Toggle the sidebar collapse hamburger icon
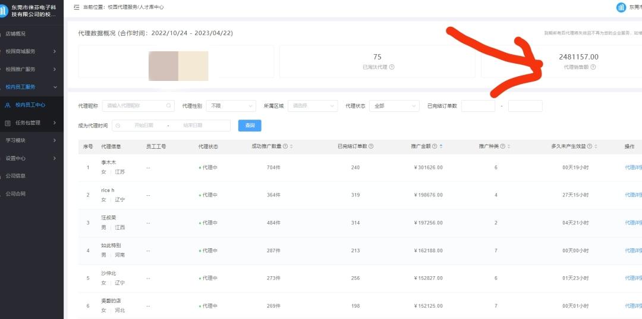Image resolution: width=642 pixels, height=319 pixels. pyautogui.click(x=77, y=7)
